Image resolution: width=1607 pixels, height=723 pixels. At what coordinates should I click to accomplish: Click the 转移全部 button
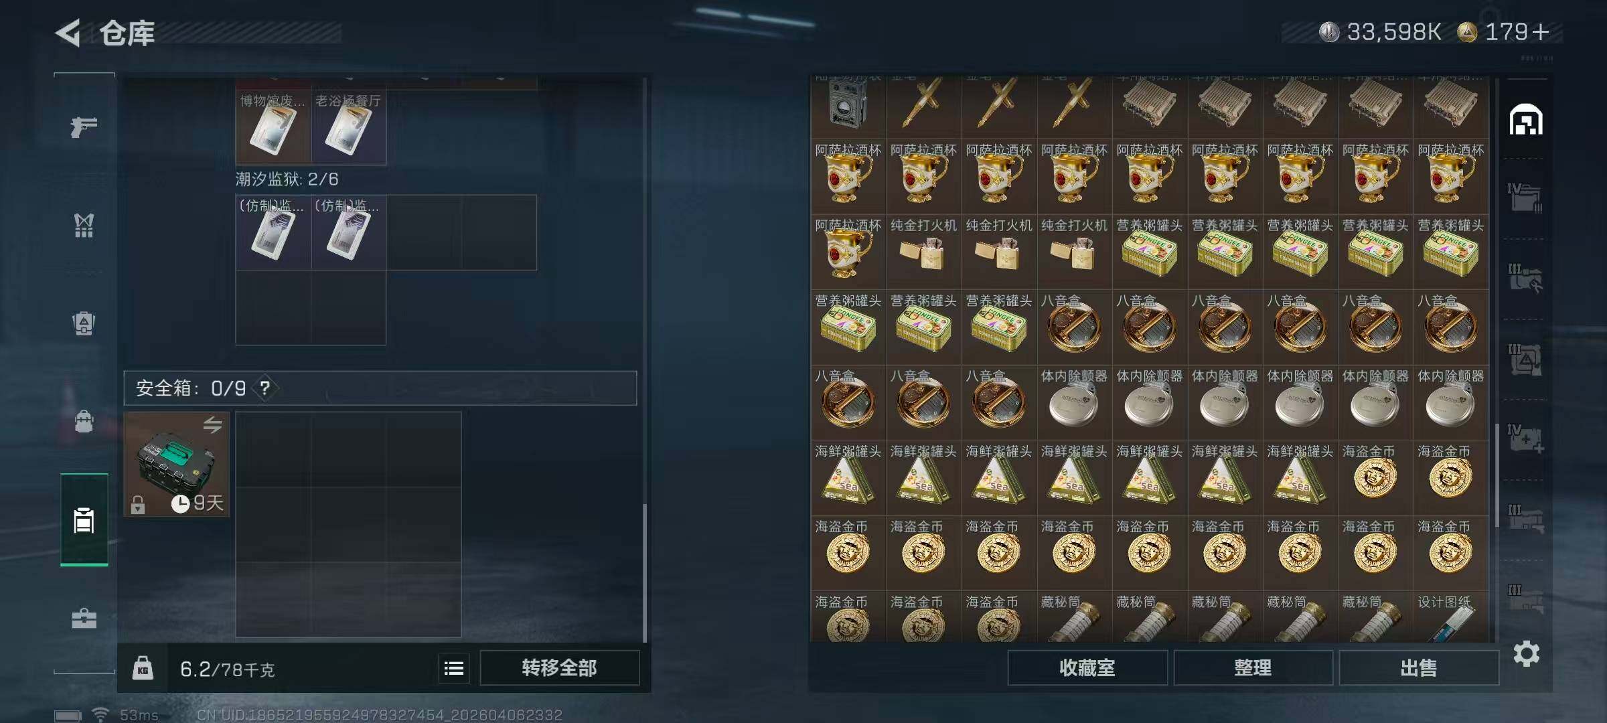559,668
